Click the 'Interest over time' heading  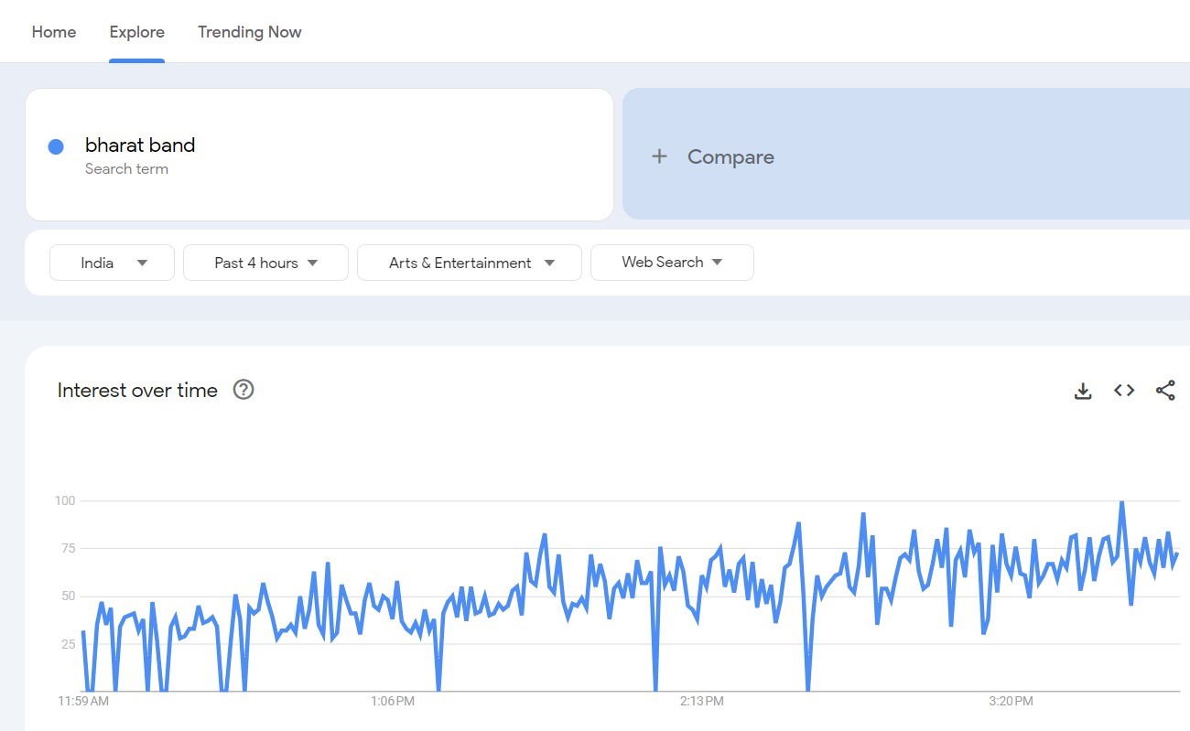(137, 391)
